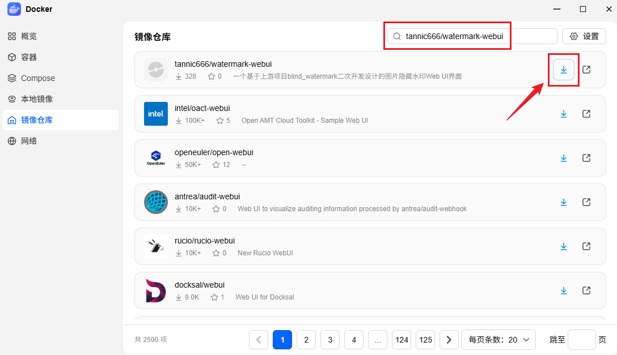Click the 镜像仓库 page heading
Viewport: 617px width, 355px height.
coord(153,37)
